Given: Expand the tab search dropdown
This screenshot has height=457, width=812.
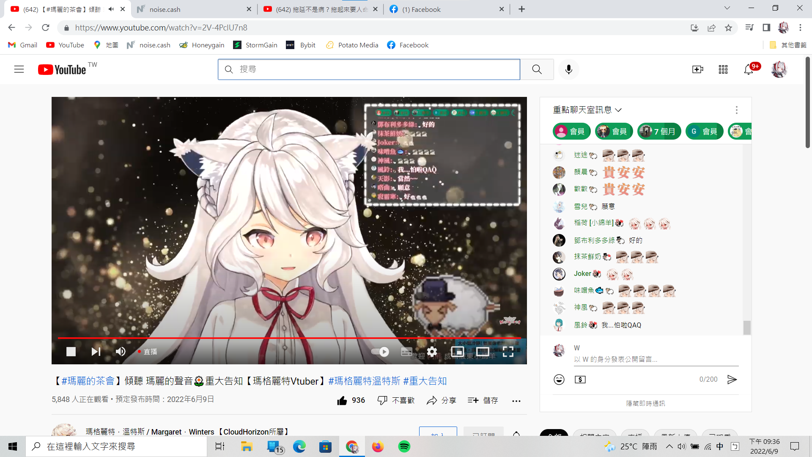Looking at the screenshot, I should 727,8.
